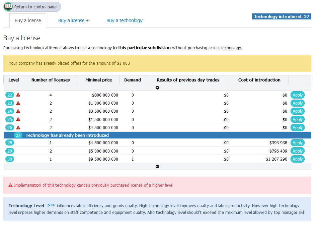The image size is (316, 232).
Task: Apply for level 28 license
Action: [298, 142]
